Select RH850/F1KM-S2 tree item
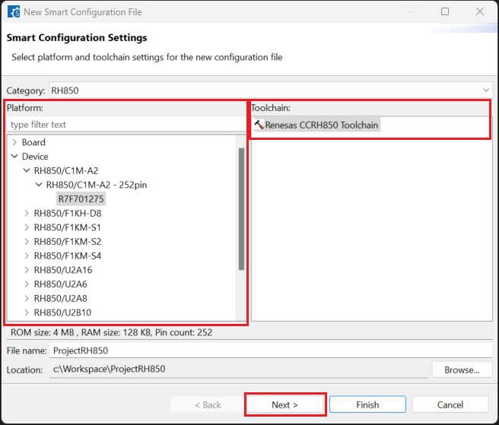 [68, 242]
